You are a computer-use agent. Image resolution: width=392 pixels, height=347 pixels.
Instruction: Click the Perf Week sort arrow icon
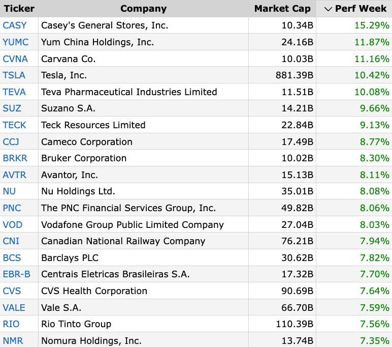(x=328, y=9)
